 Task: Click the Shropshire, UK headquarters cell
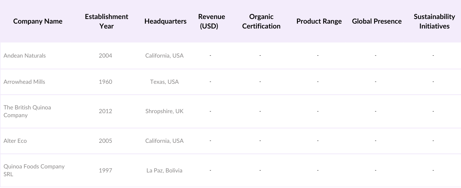(x=164, y=111)
